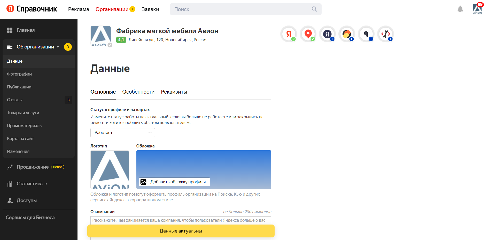Screen dimensions: 489x240
Task: Click the magnifier icon in search bar
Action: tap(314, 9)
